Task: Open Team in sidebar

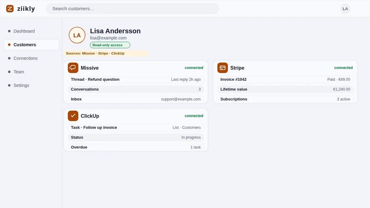Action: click(x=31, y=72)
